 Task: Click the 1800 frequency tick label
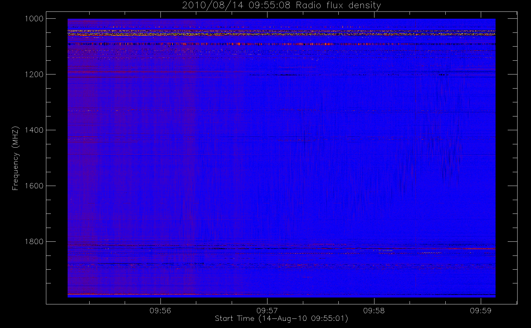click(34, 242)
